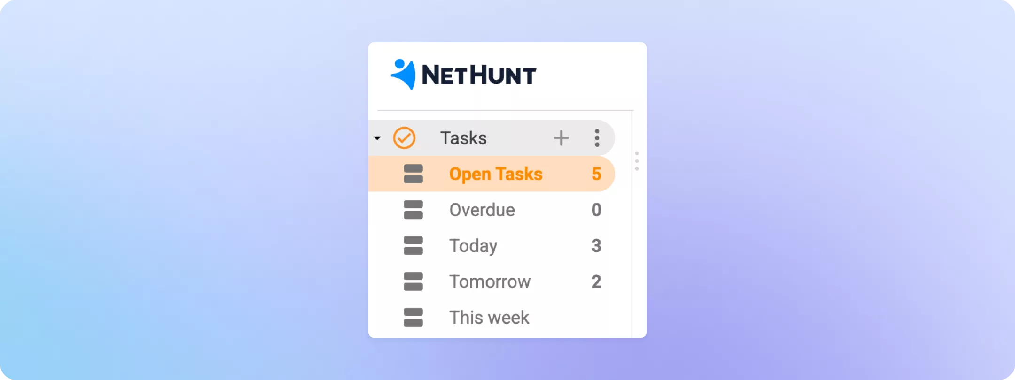Click the orange Tasks checkmark icon

pos(404,138)
